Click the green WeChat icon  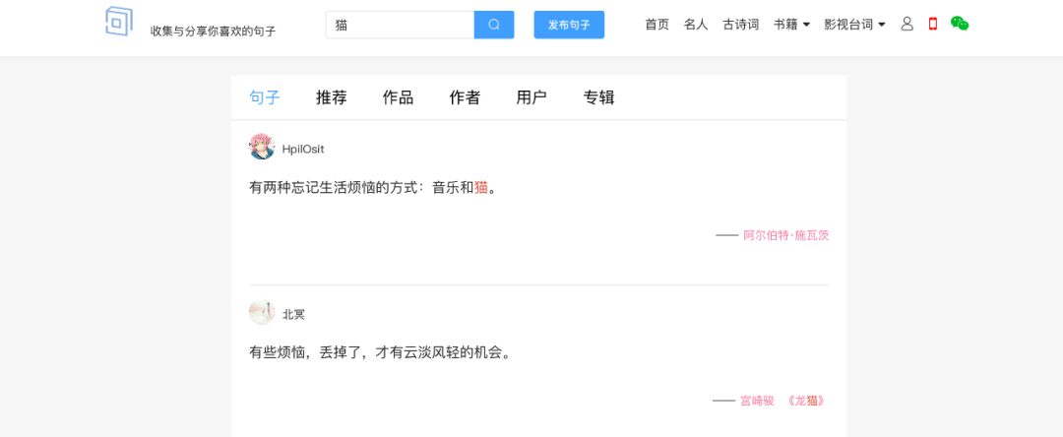pyautogui.click(x=960, y=24)
